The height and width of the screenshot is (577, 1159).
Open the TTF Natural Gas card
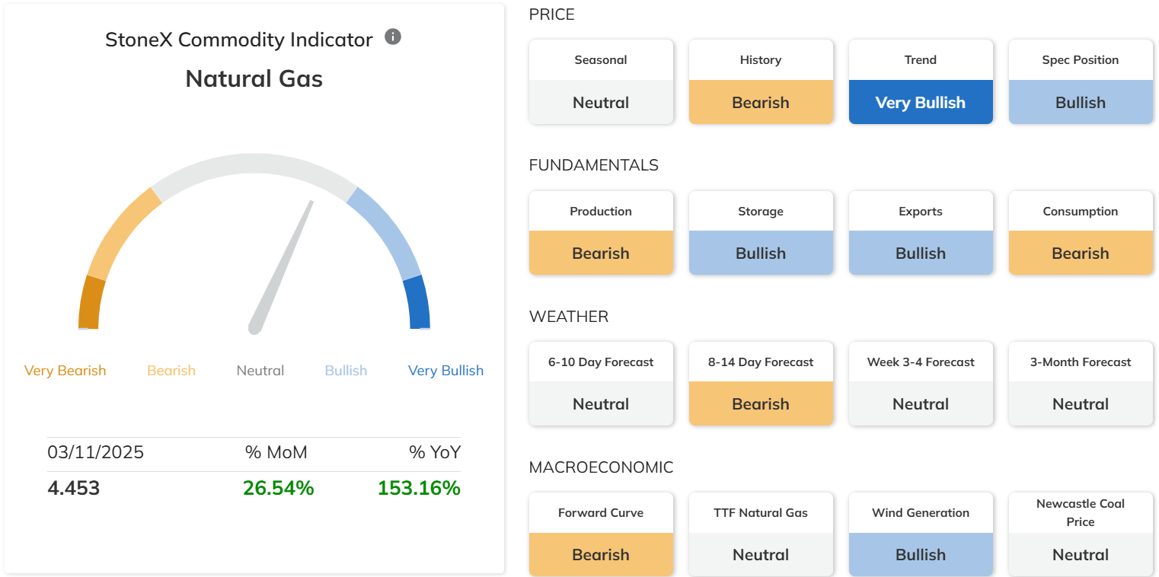pos(761,534)
